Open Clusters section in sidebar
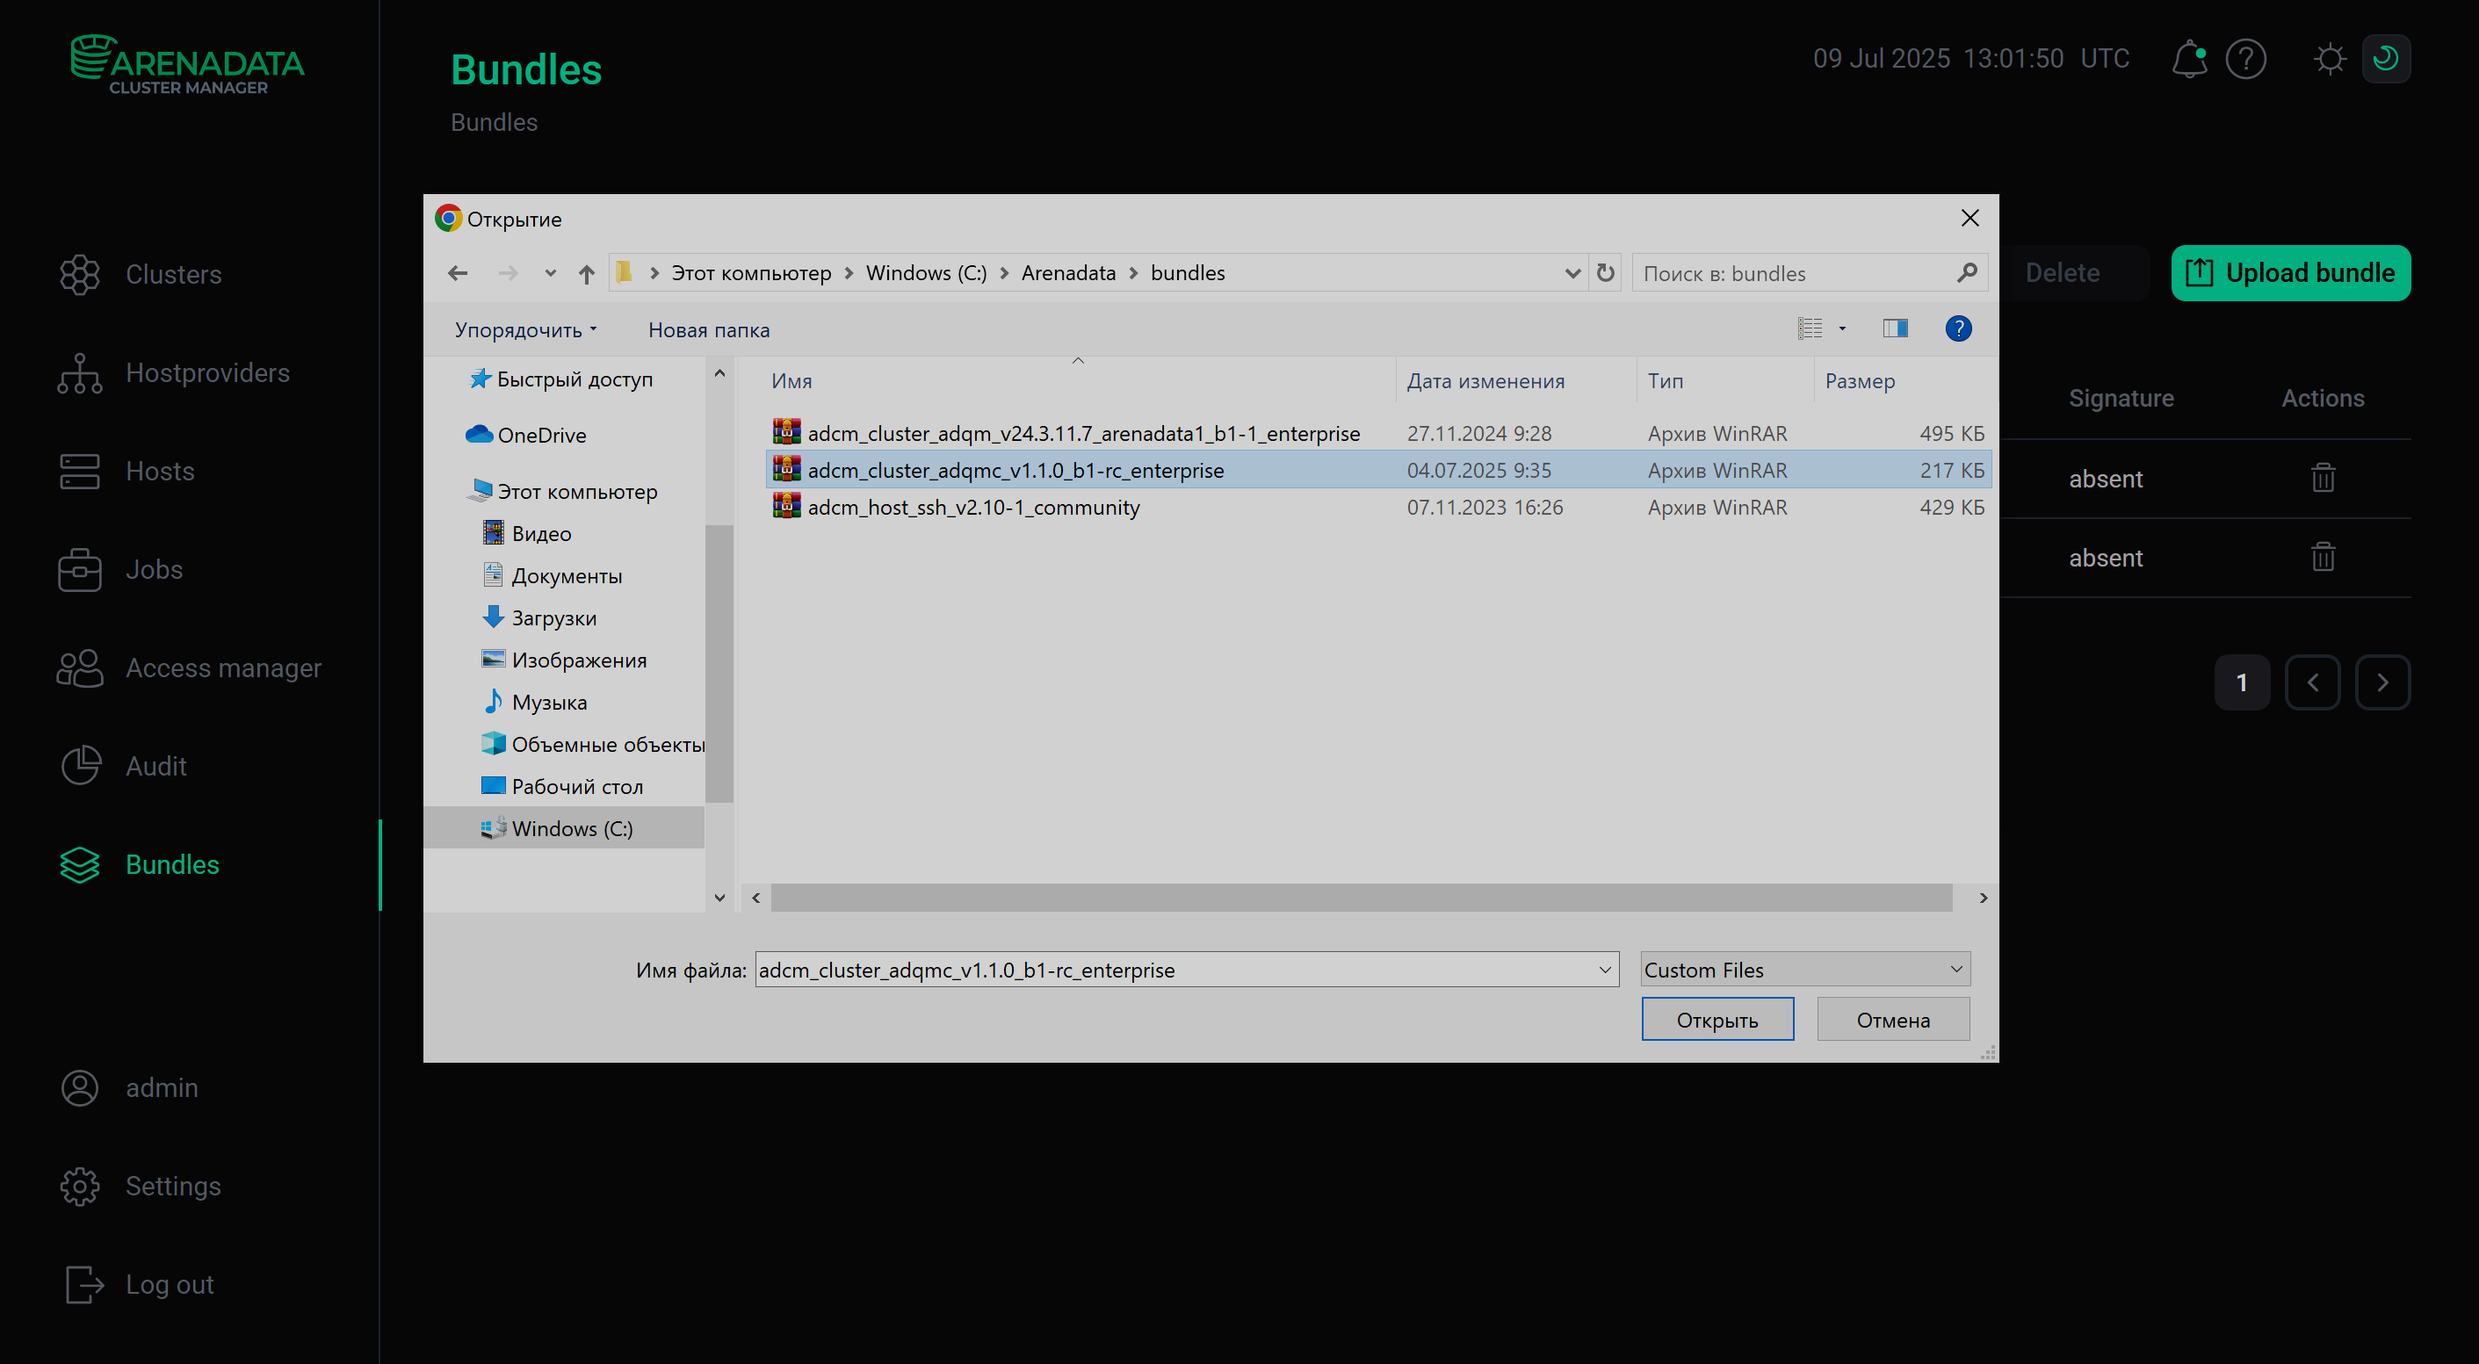Viewport: 2479px width, 1364px height. pos(173,275)
